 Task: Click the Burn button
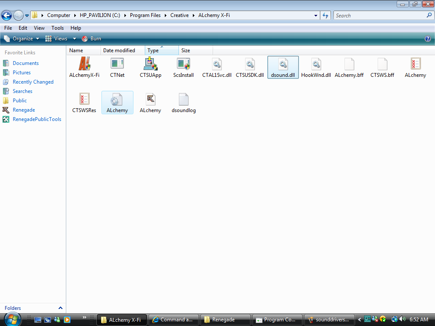click(92, 39)
